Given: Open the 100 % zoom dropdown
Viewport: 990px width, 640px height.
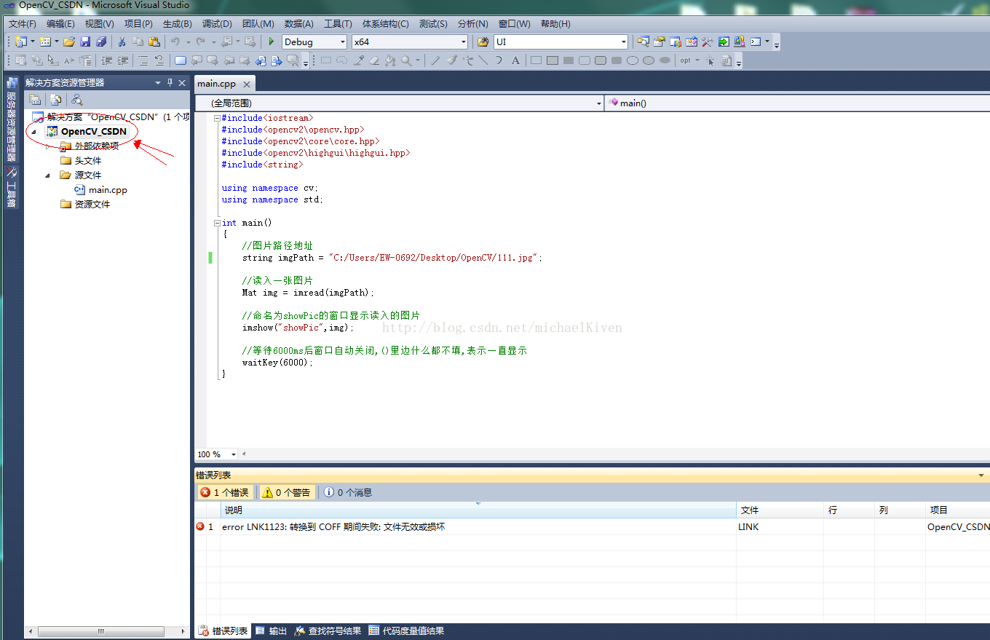Looking at the screenshot, I should (233, 454).
